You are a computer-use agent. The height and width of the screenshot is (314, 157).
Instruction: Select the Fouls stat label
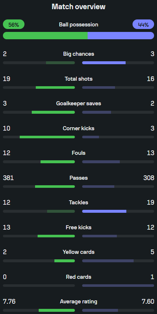click(x=78, y=153)
